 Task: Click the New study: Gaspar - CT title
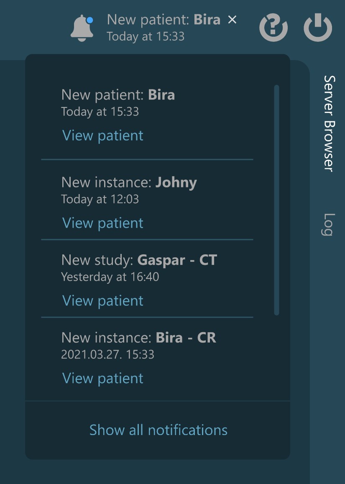pyautogui.click(x=139, y=260)
